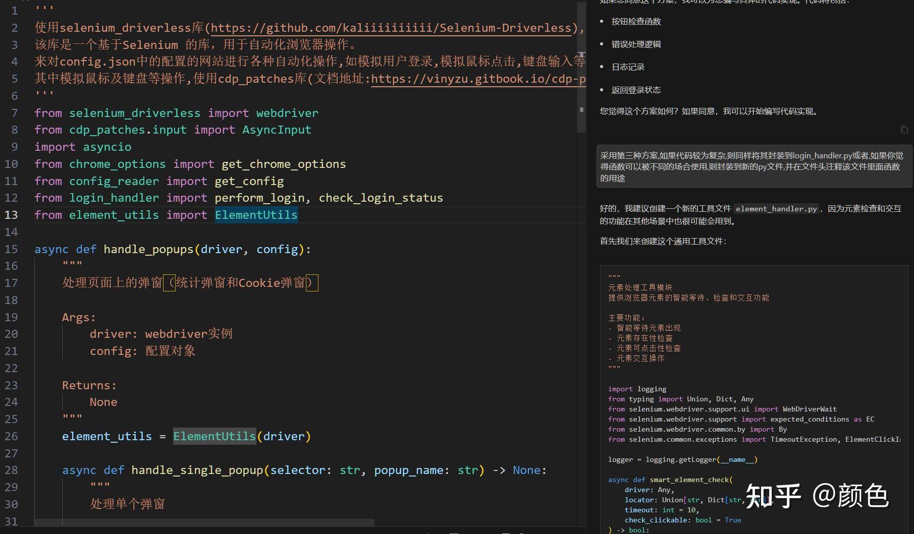Click 'logger = logging.getLogger' line in chat code

click(x=683, y=459)
